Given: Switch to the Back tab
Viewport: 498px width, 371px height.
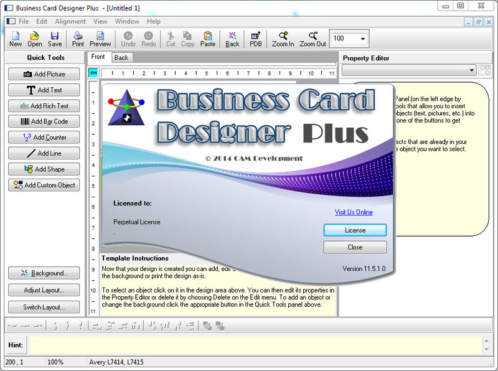Looking at the screenshot, I should [x=121, y=57].
